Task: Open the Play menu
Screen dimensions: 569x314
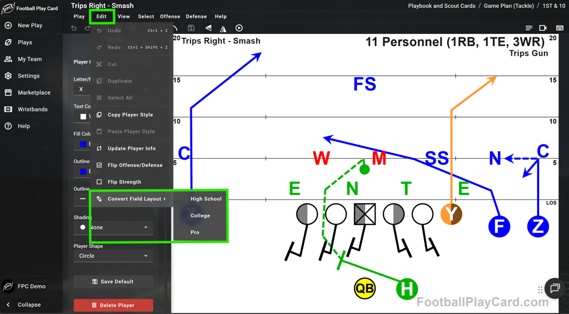Action: coord(79,16)
